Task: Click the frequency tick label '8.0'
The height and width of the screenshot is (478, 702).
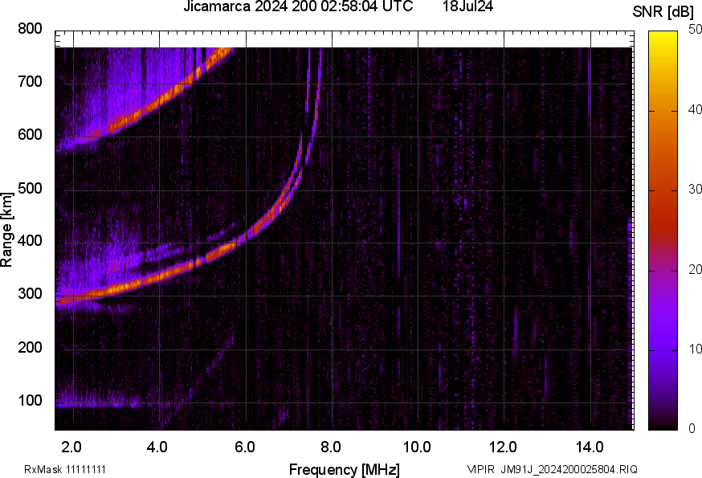Action: (330, 447)
